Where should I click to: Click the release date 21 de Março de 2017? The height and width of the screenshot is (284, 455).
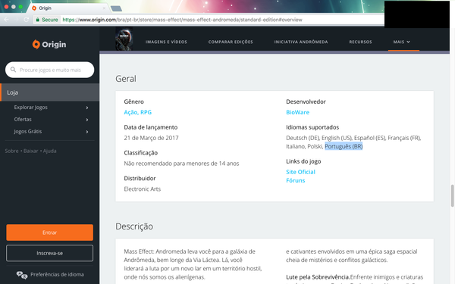tap(151, 138)
